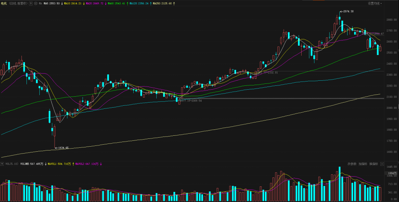Viewport: 399px width, 202px height.
Task: Click the MA5 down arrow indicator
Action: [62, 4]
